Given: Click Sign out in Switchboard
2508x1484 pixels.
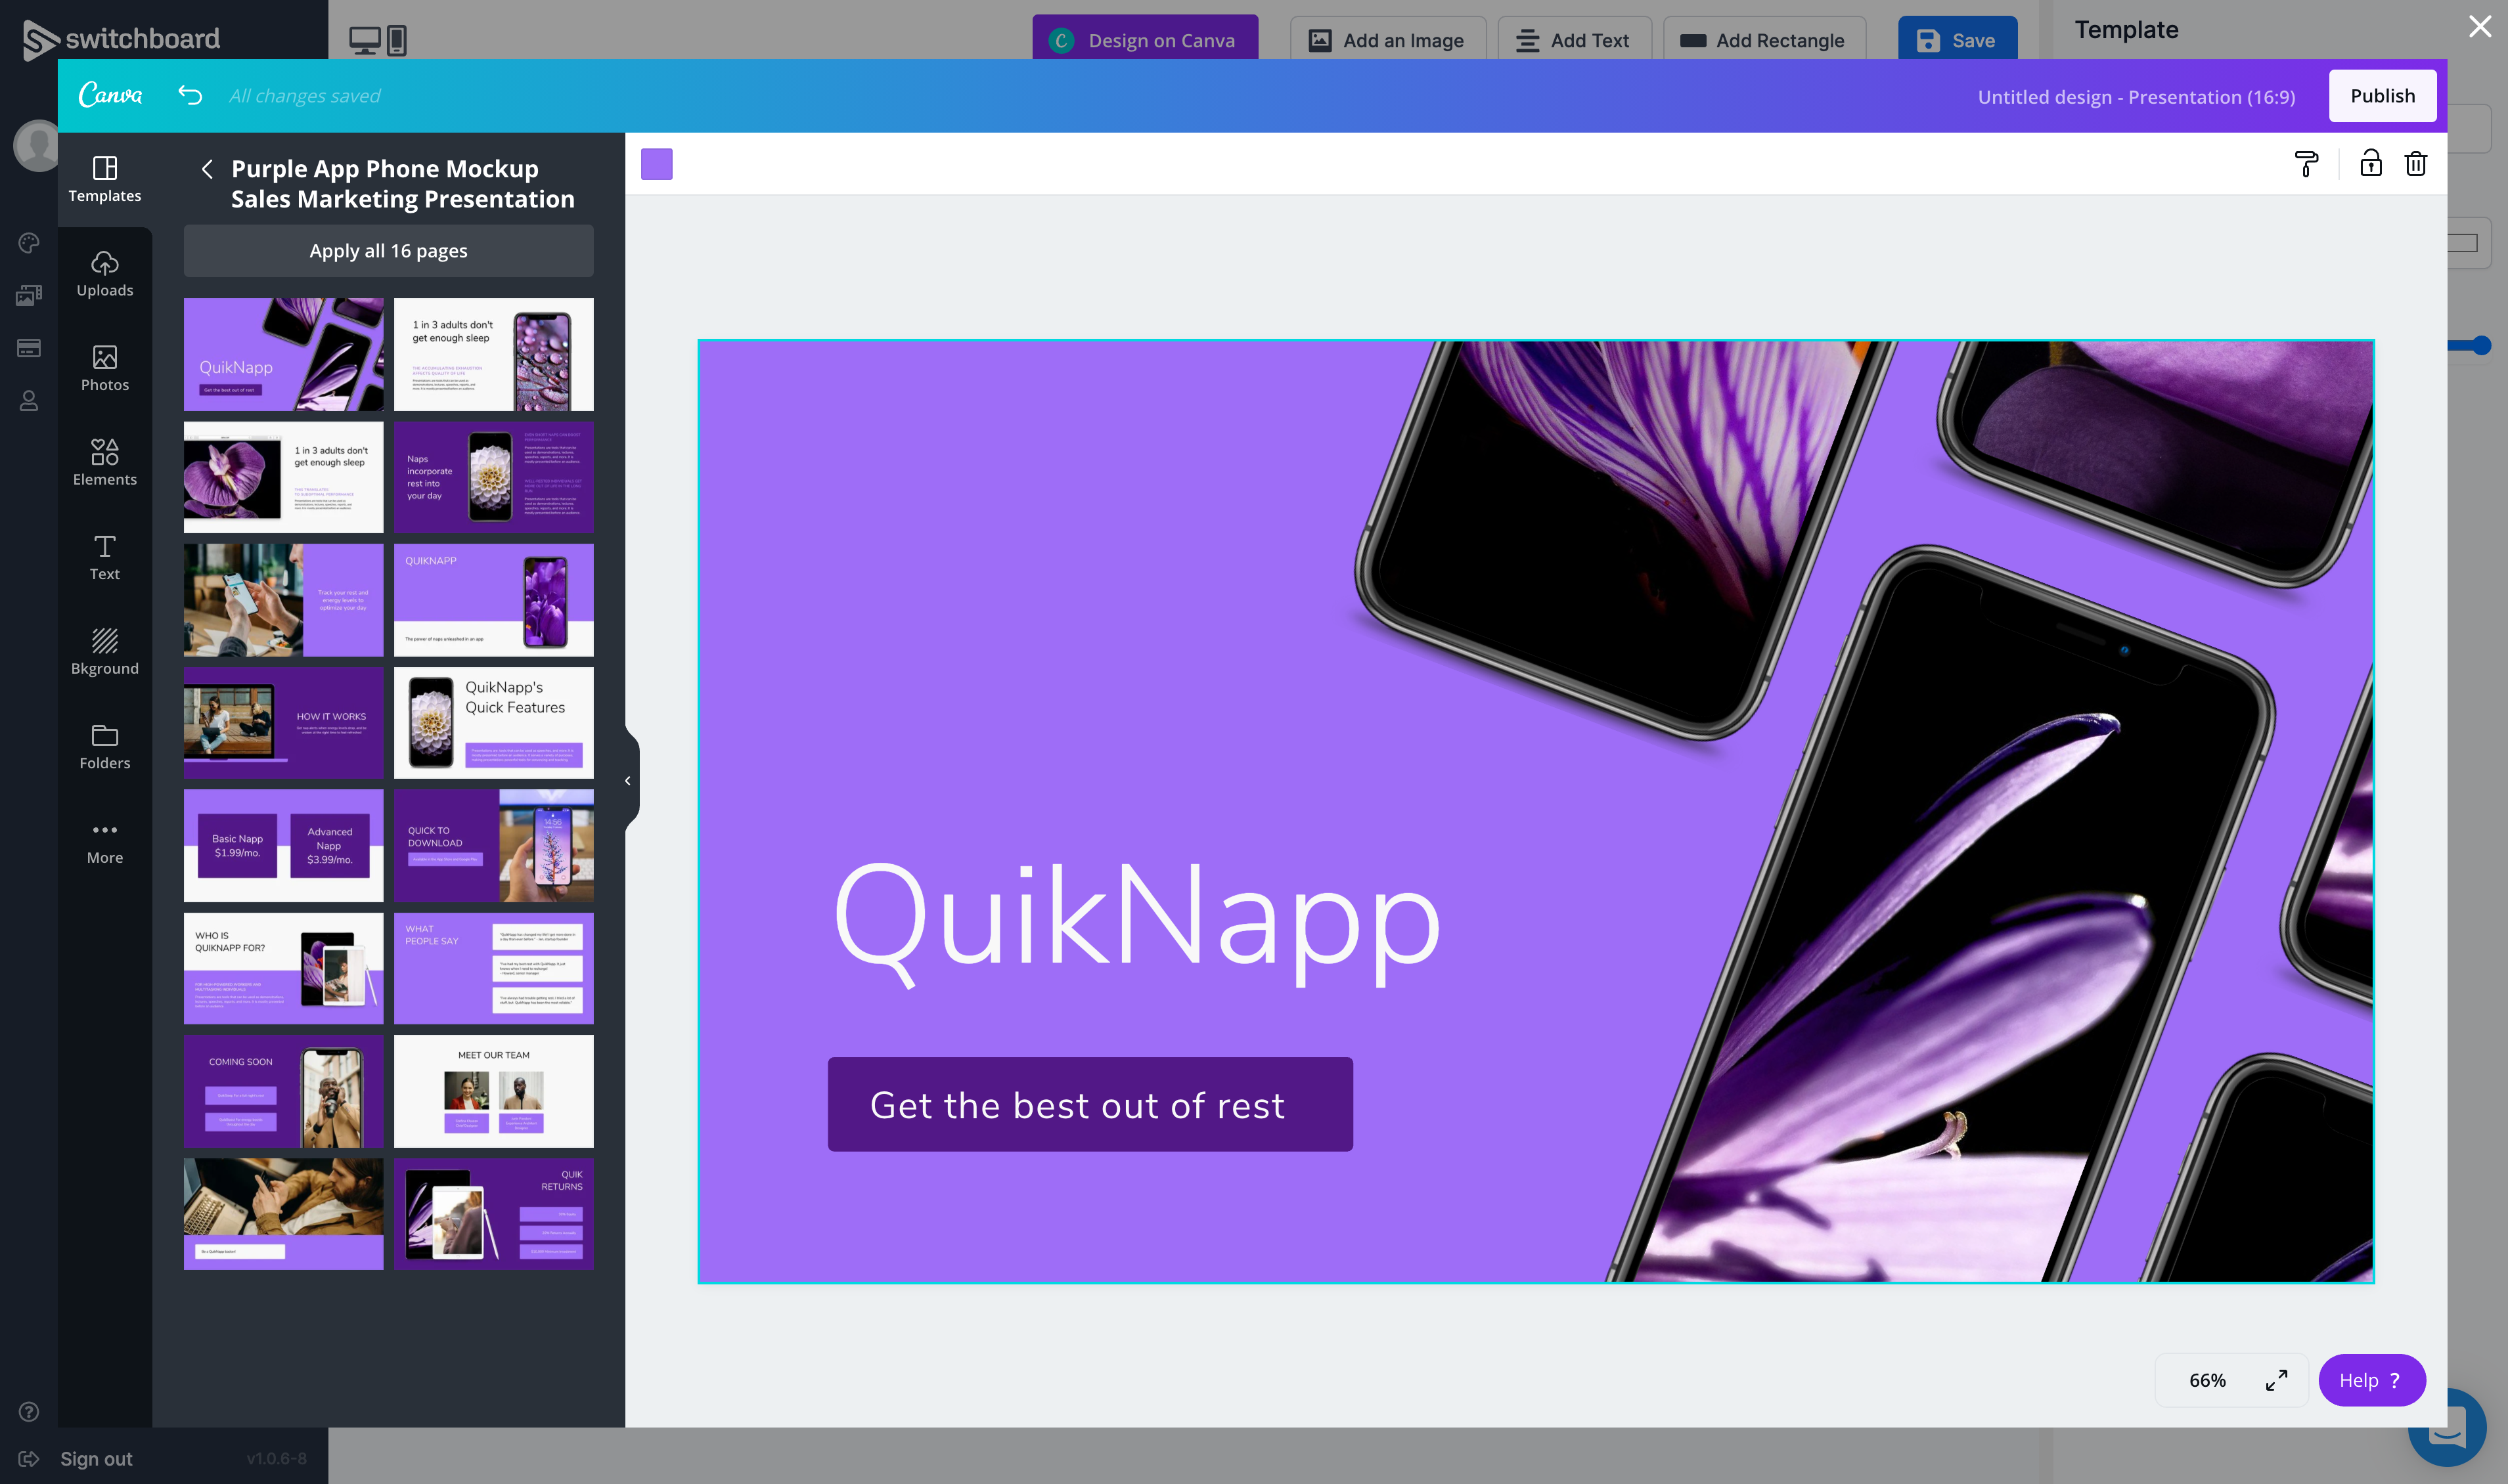Looking at the screenshot, I should click(95, 1459).
